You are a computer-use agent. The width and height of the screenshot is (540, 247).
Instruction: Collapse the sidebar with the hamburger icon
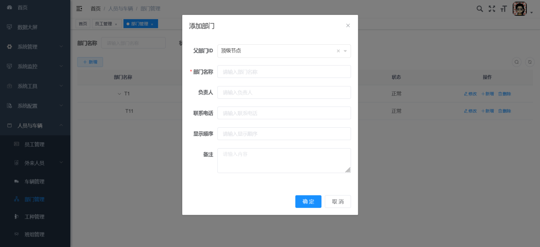coord(78,8)
